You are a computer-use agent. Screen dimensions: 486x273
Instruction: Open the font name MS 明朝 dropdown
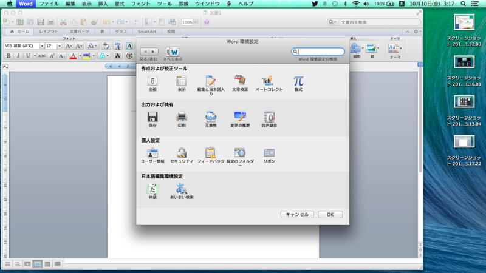tap(42, 46)
